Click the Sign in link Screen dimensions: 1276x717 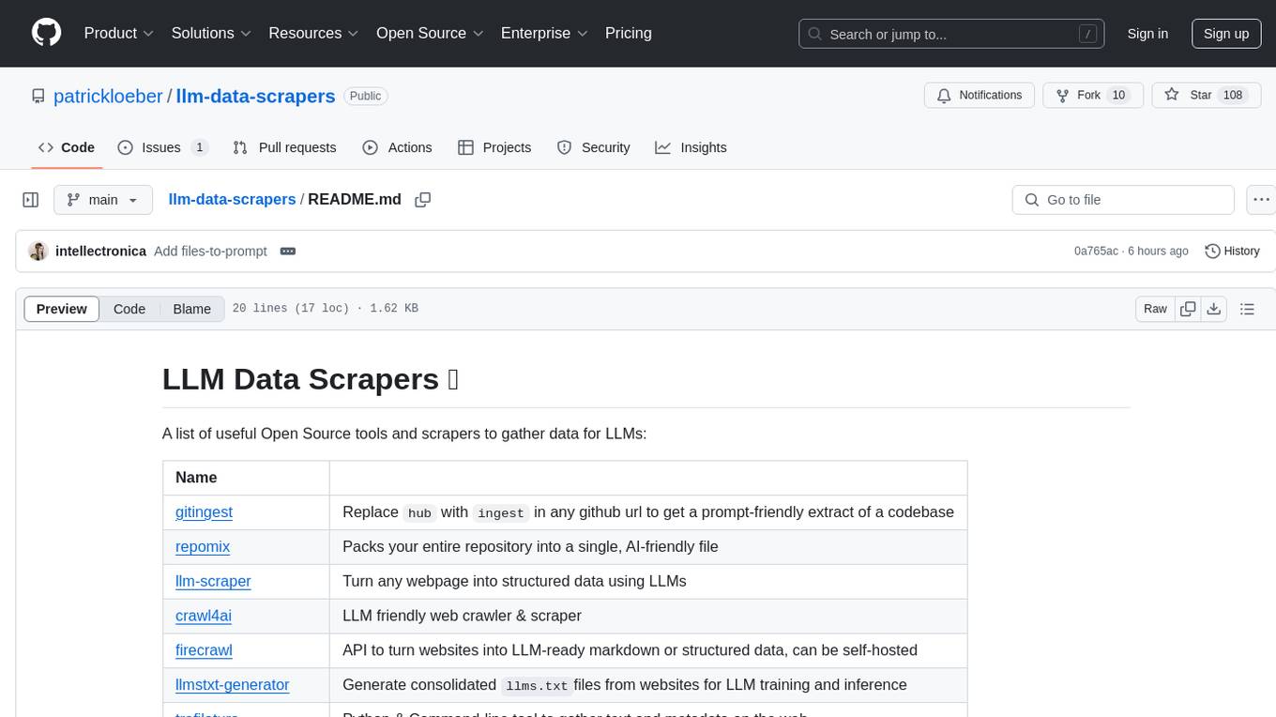point(1147,34)
